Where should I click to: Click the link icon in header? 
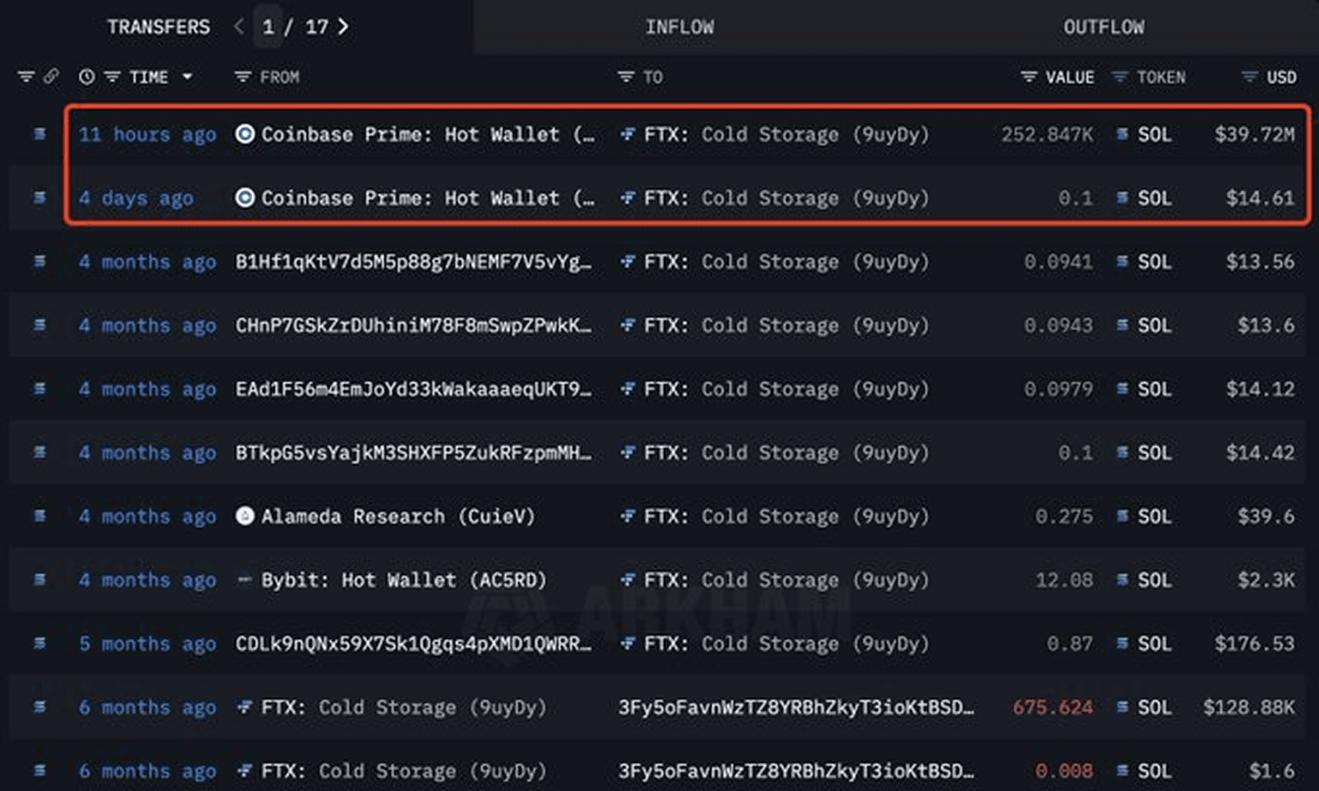point(51,76)
